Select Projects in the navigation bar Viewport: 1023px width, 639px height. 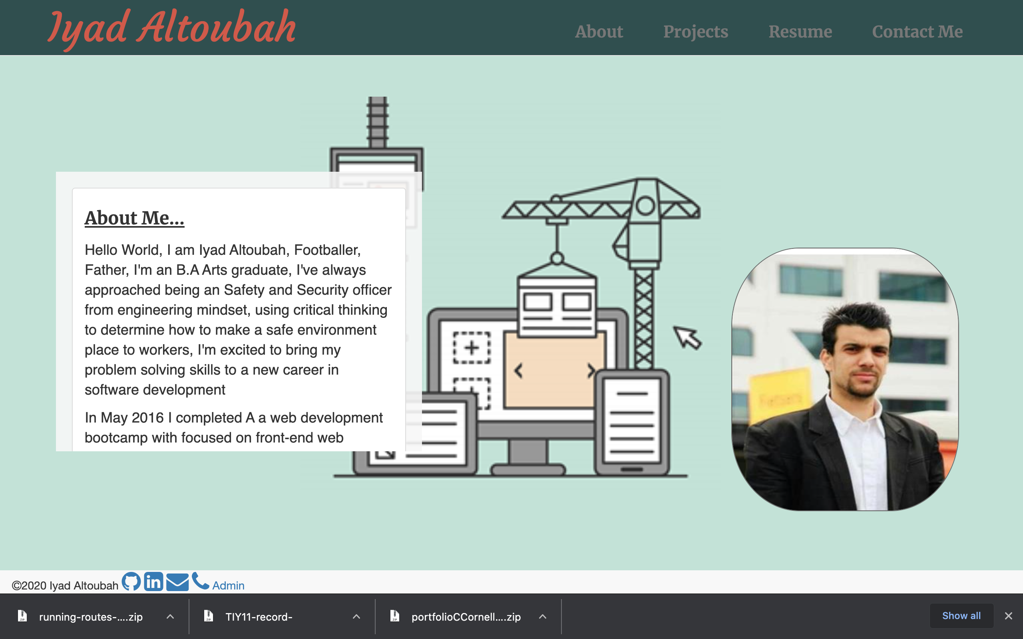coord(696,31)
